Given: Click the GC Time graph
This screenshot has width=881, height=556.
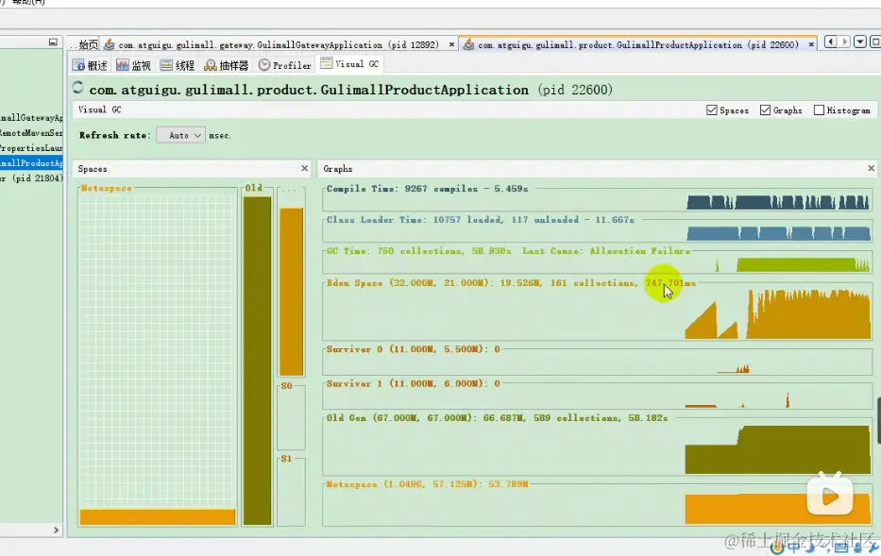Looking at the screenshot, I should (x=598, y=262).
